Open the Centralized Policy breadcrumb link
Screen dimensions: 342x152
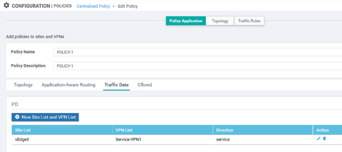[93, 6]
